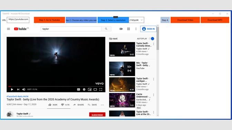This screenshot has width=232, height=130.
Task: Like the video with thumbs up
Action: pos(53,105)
